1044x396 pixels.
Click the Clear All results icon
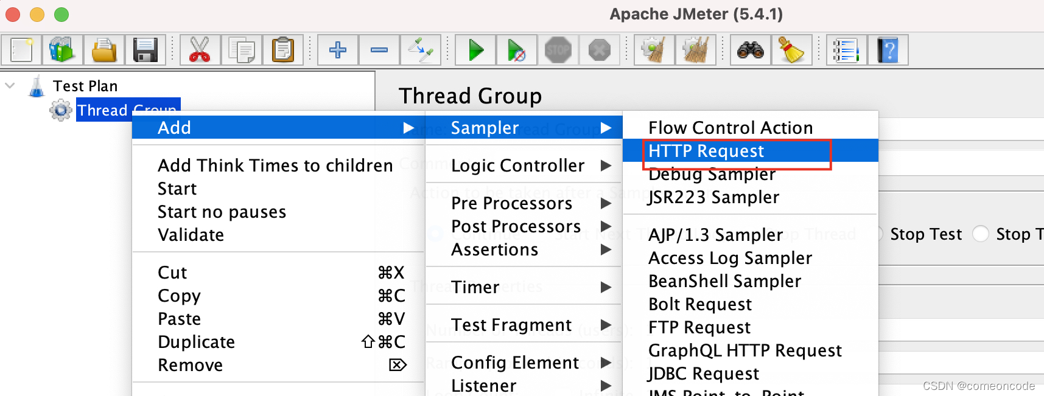click(x=696, y=50)
